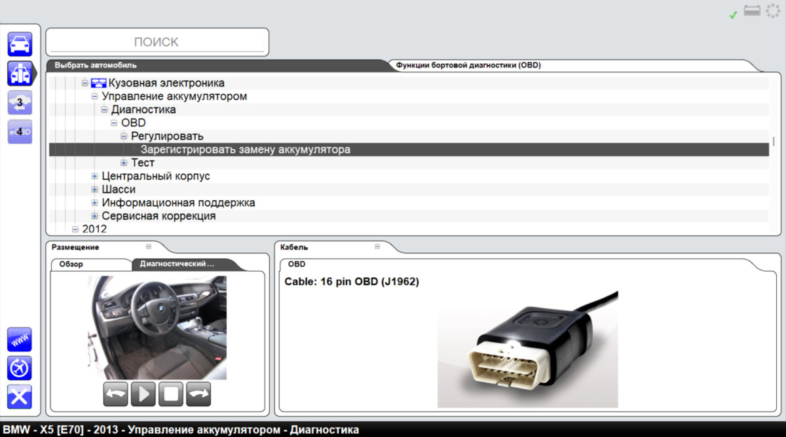
Task: Play the diagnostic location slideshow
Action: [x=143, y=394]
